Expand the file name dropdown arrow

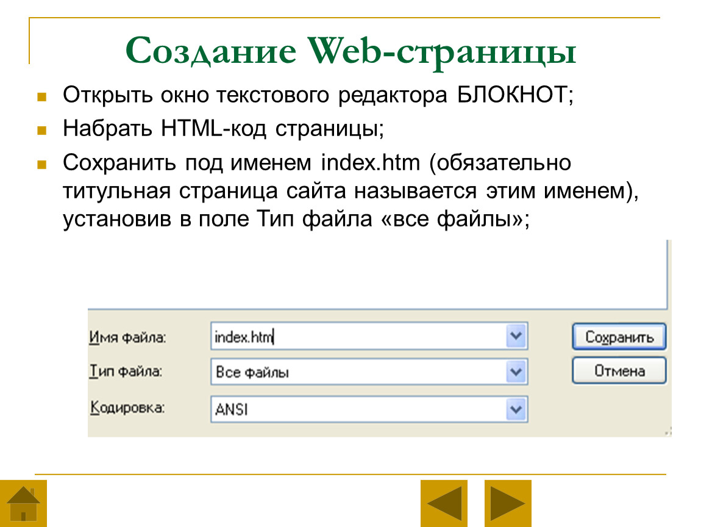tap(516, 337)
